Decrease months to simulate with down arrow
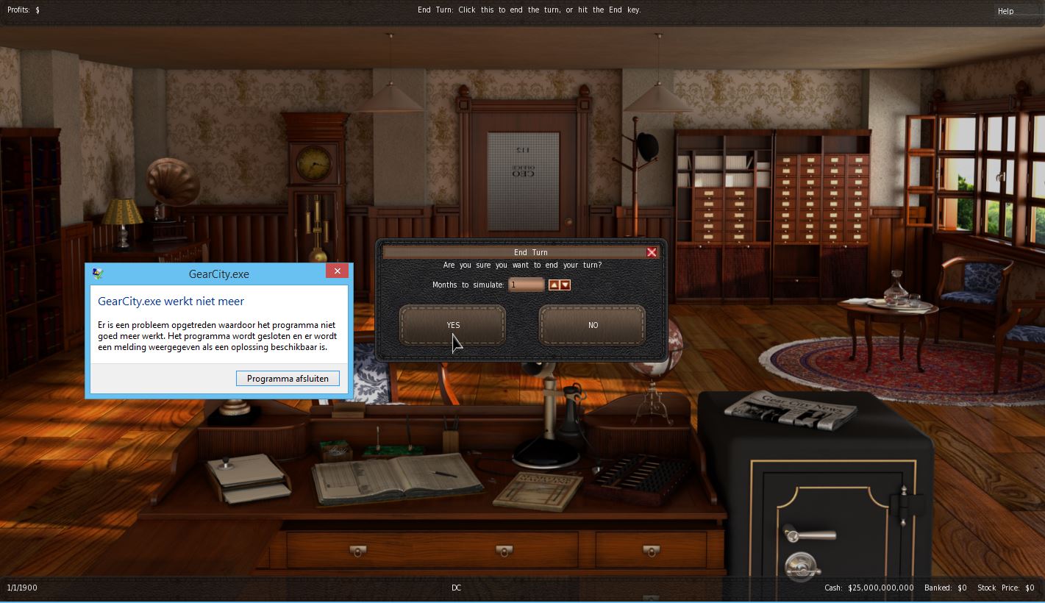 565,285
